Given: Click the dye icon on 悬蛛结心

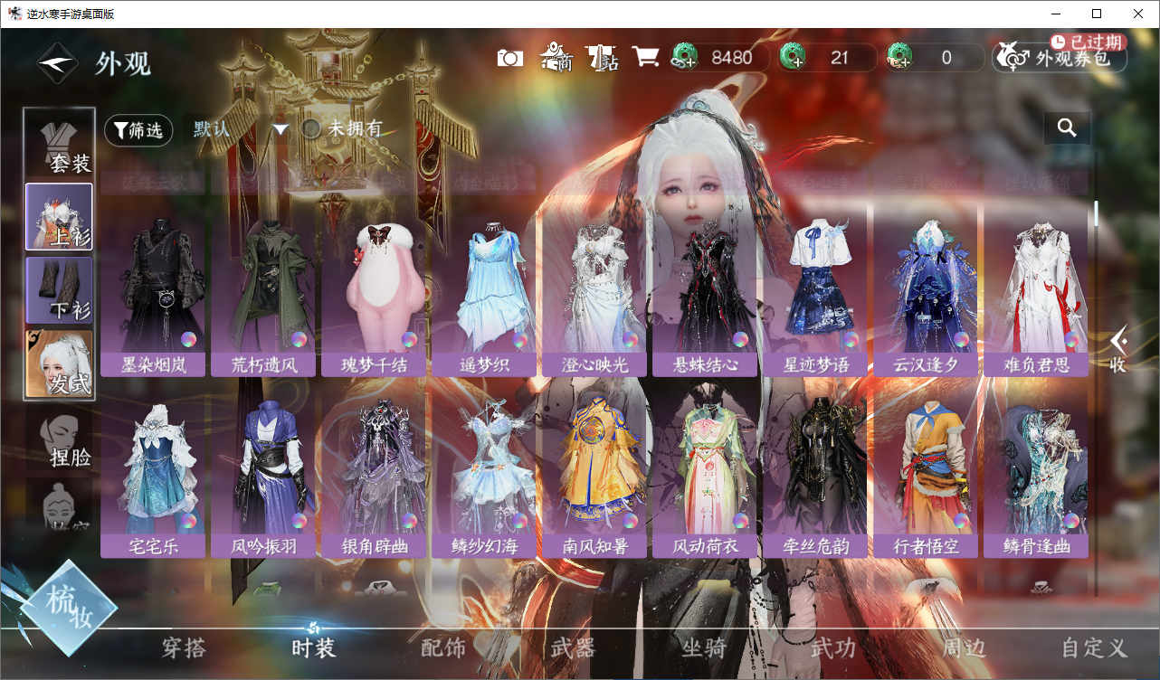Looking at the screenshot, I should point(740,340).
